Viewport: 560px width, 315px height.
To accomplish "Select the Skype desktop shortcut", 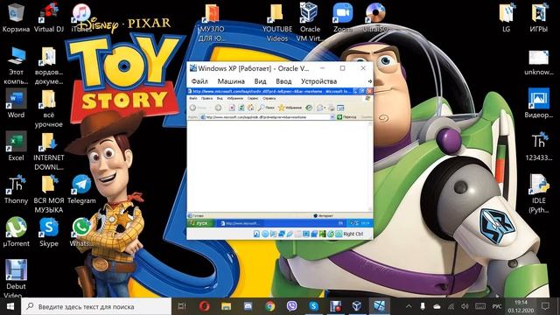I will 49,232.
